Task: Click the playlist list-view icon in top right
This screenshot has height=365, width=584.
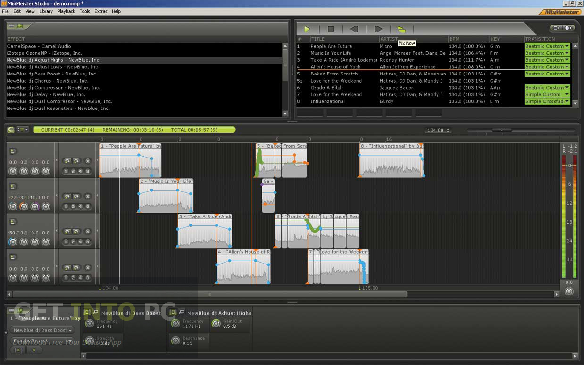Action: click(x=556, y=28)
